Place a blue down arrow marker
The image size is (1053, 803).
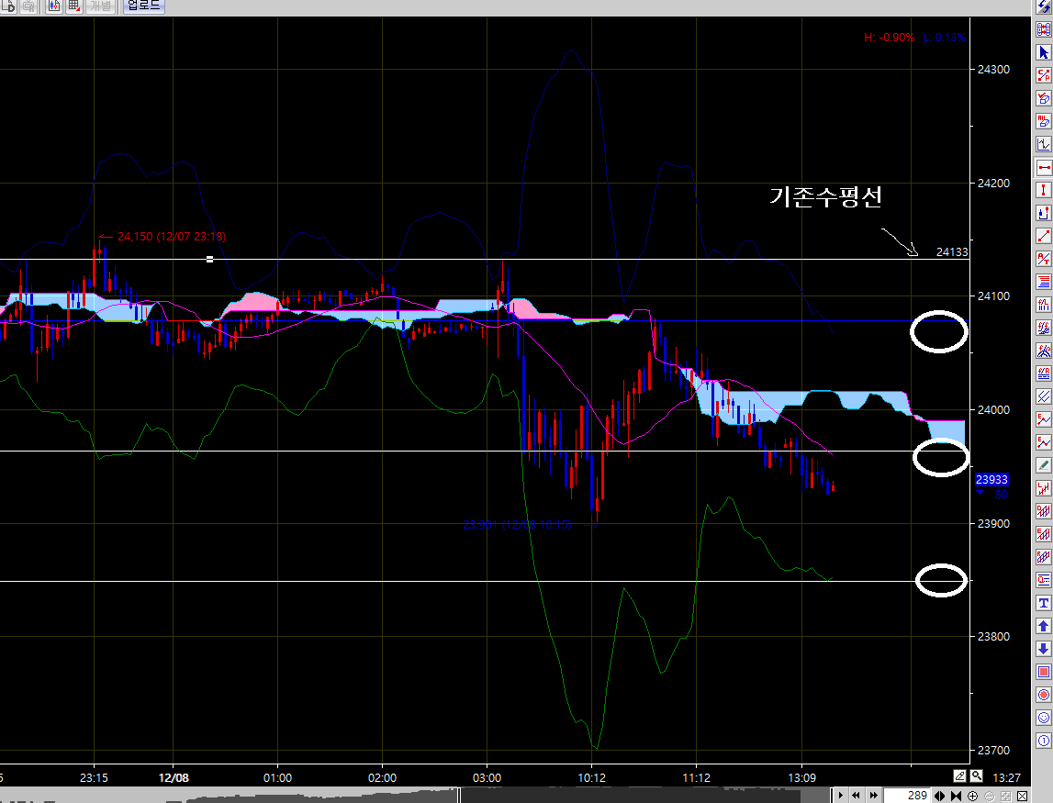(x=1043, y=649)
